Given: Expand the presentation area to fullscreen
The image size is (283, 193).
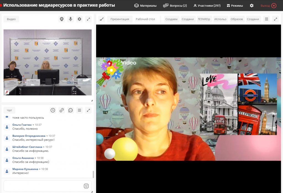Looking at the screenshot, I should (x=275, y=19).
